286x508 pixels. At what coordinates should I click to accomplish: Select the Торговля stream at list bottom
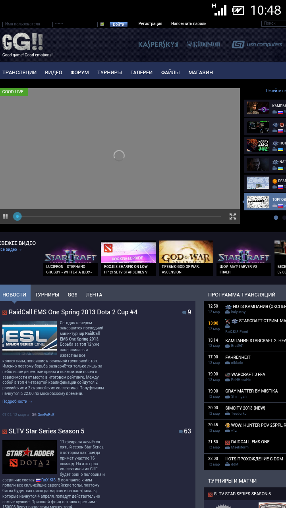click(x=265, y=202)
